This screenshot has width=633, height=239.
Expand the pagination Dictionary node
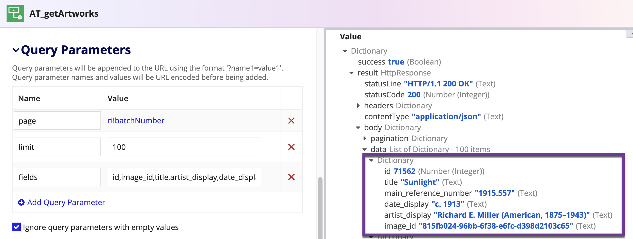pos(365,138)
